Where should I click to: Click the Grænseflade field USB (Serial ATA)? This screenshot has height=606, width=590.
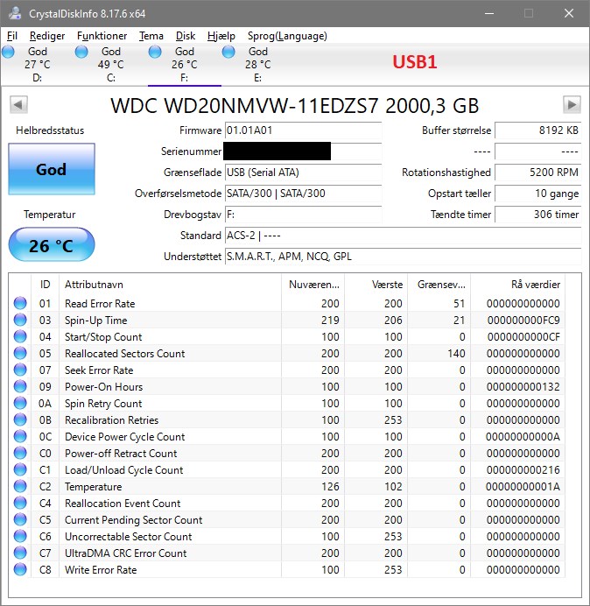pyautogui.click(x=303, y=173)
